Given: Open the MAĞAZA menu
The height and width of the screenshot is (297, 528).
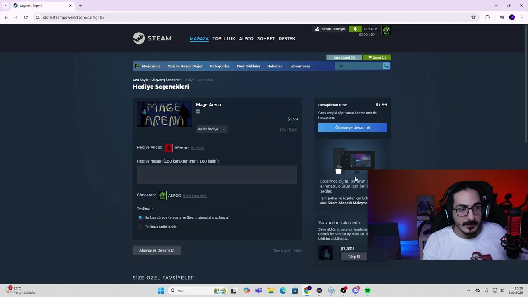Looking at the screenshot, I should tap(199, 38).
